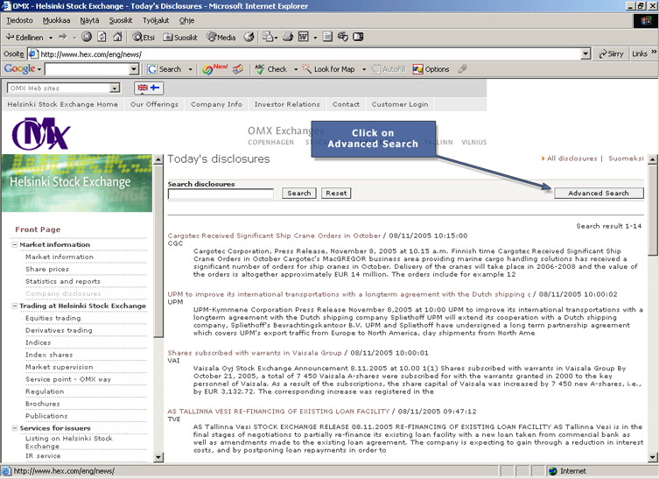Open the Tiedosto menu

click(19, 20)
